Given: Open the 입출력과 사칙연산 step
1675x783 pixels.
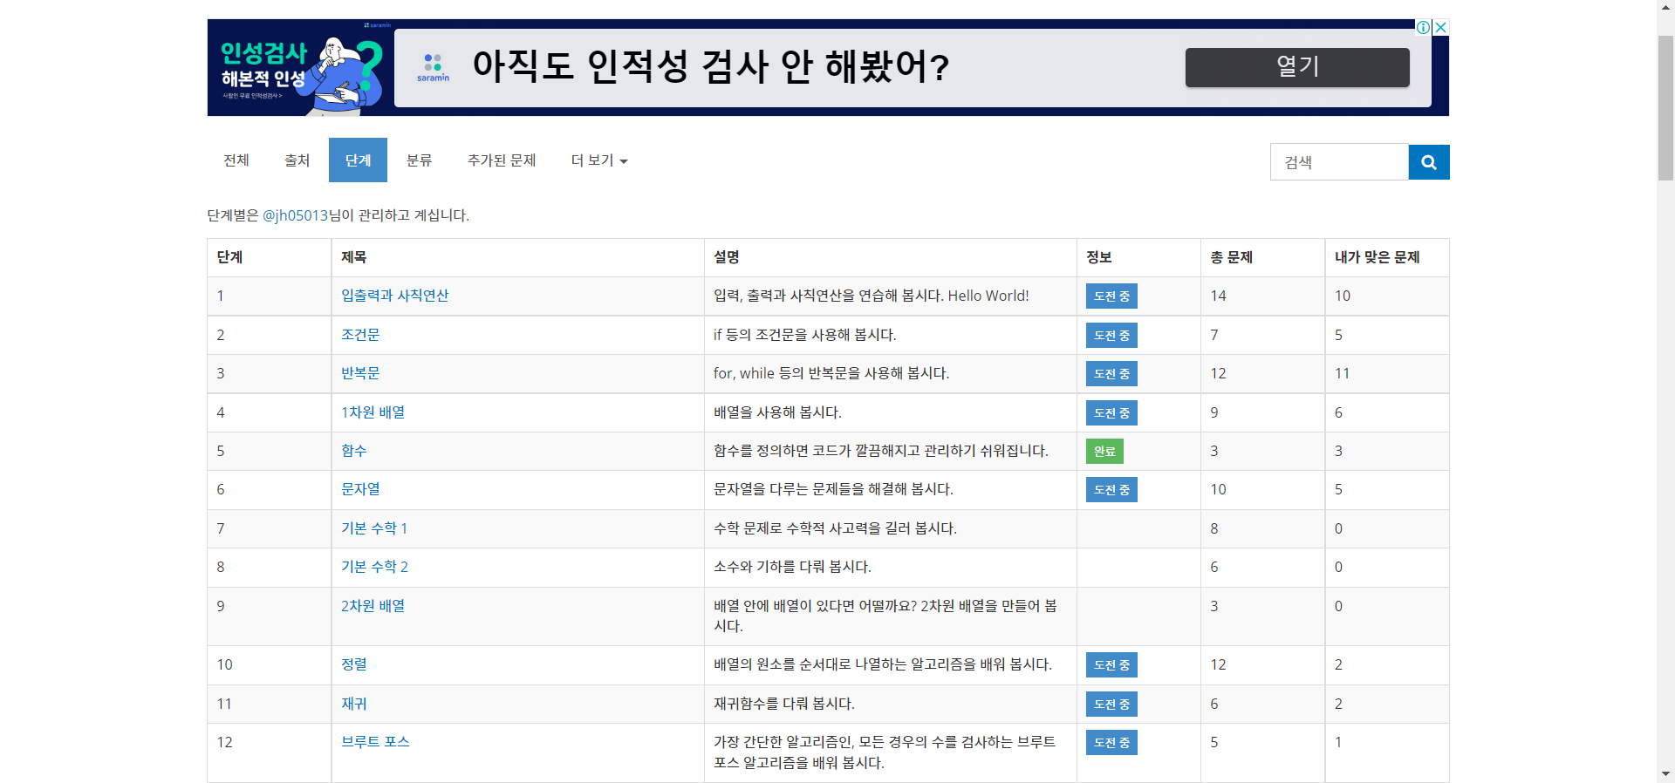Looking at the screenshot, I should (394, 296).
